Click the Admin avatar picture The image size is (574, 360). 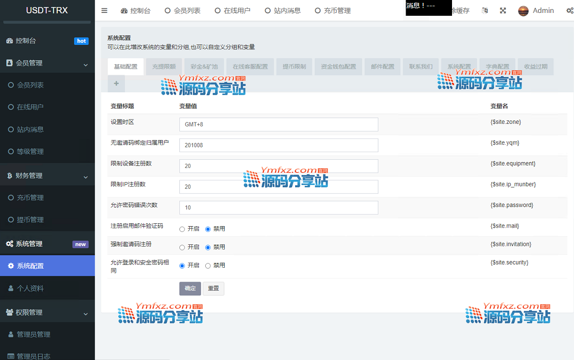pos(523,11)
